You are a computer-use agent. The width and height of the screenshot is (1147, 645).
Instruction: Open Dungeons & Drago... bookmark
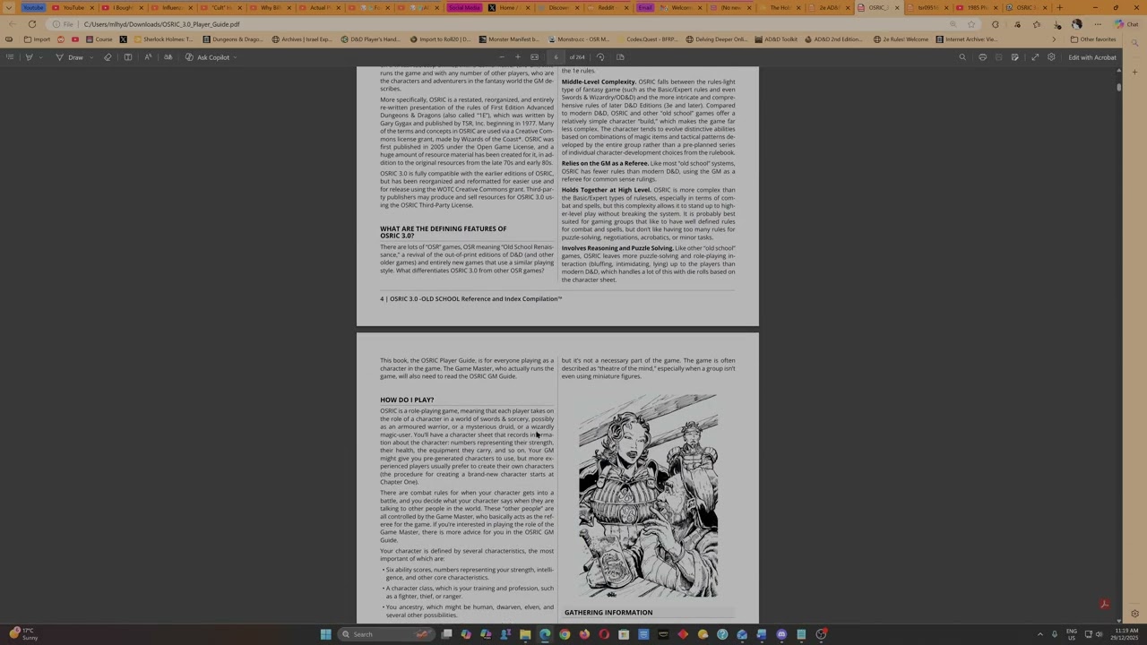point(233,39)
